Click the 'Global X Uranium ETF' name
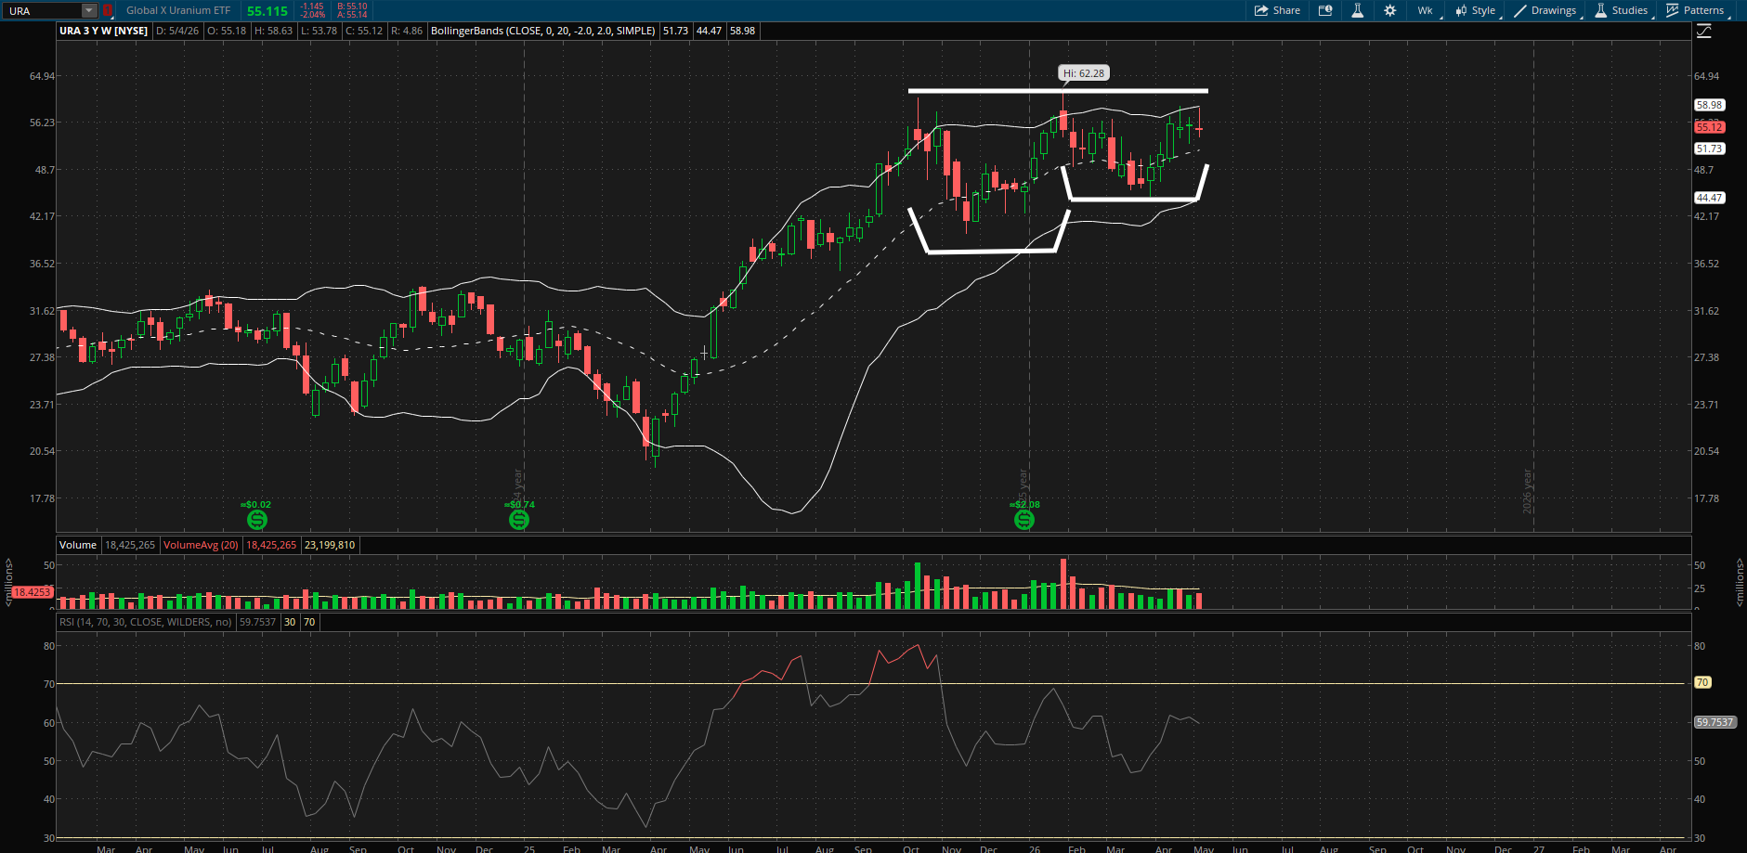The height and width of the screenshot is (853, 1747). (178, 11)
